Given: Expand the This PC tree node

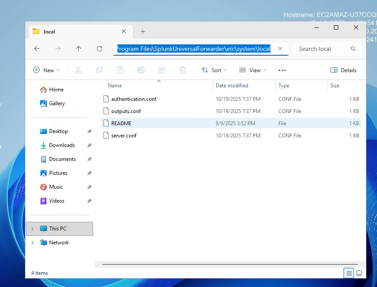Looking at the screenshot, I should 33,229.
